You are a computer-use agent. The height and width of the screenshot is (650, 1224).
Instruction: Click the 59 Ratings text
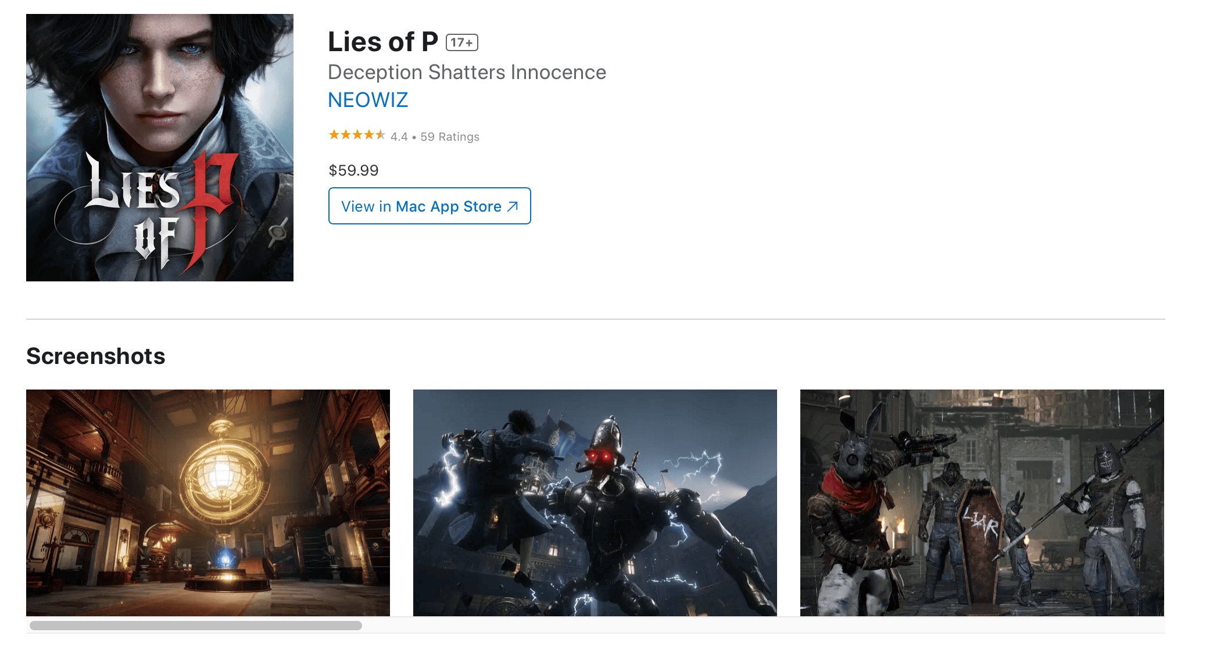pyautogui.click(x=450, y=137)
